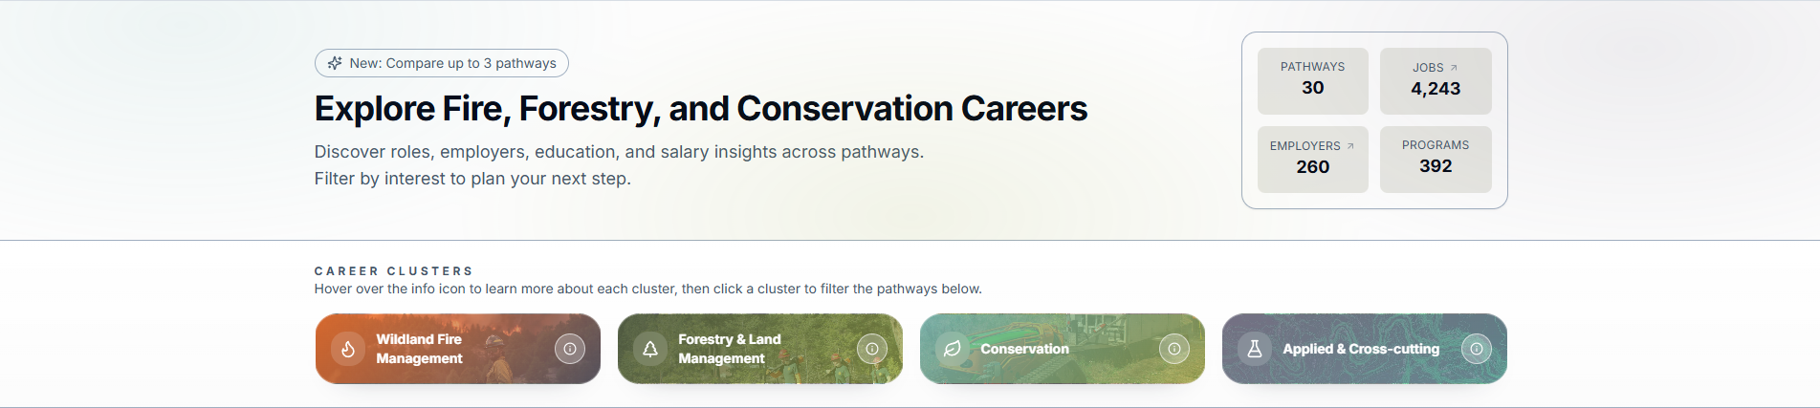Screen dimensions: 1820x408
Task: Click the arrow icon beside Jobs
Action: (1454, 68)
